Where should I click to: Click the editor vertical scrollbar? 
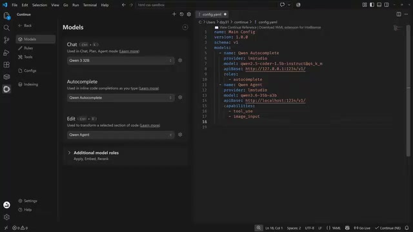tap(408, 91)
